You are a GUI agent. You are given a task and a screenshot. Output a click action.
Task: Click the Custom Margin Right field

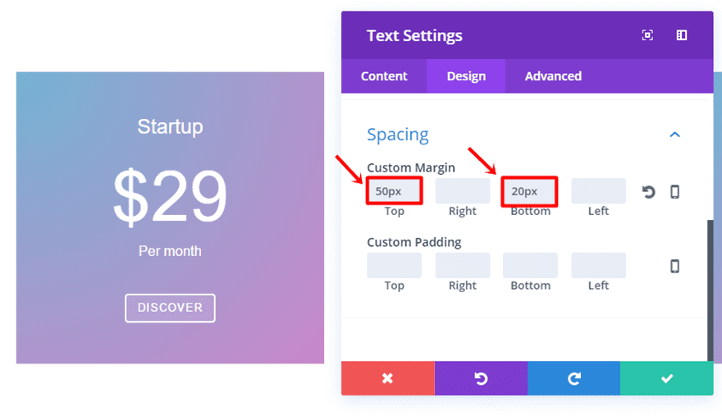click(463, 191)
